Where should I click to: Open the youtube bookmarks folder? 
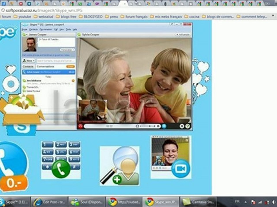[x=23, y=17]
